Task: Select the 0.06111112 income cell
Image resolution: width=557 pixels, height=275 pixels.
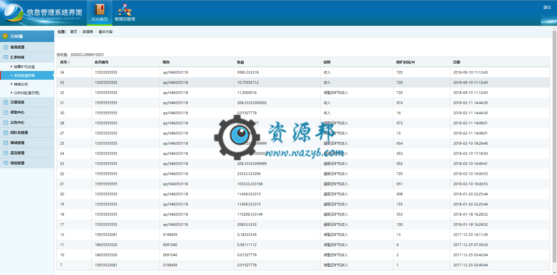Action: 247,245
